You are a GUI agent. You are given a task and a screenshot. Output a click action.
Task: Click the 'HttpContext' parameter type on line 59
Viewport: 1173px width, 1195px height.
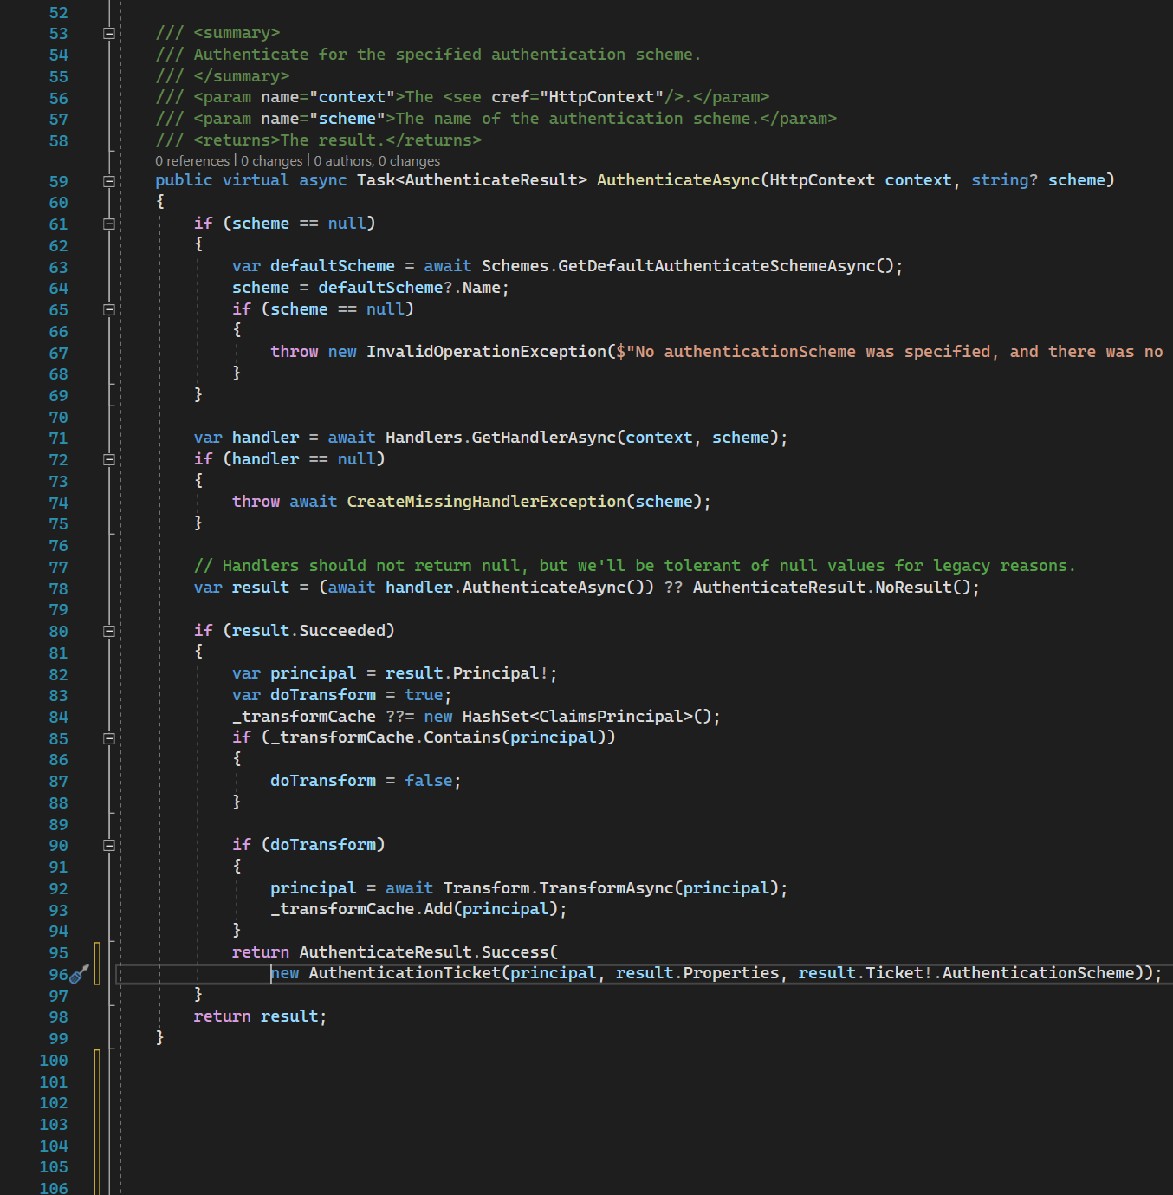click(x=822, y=180)
